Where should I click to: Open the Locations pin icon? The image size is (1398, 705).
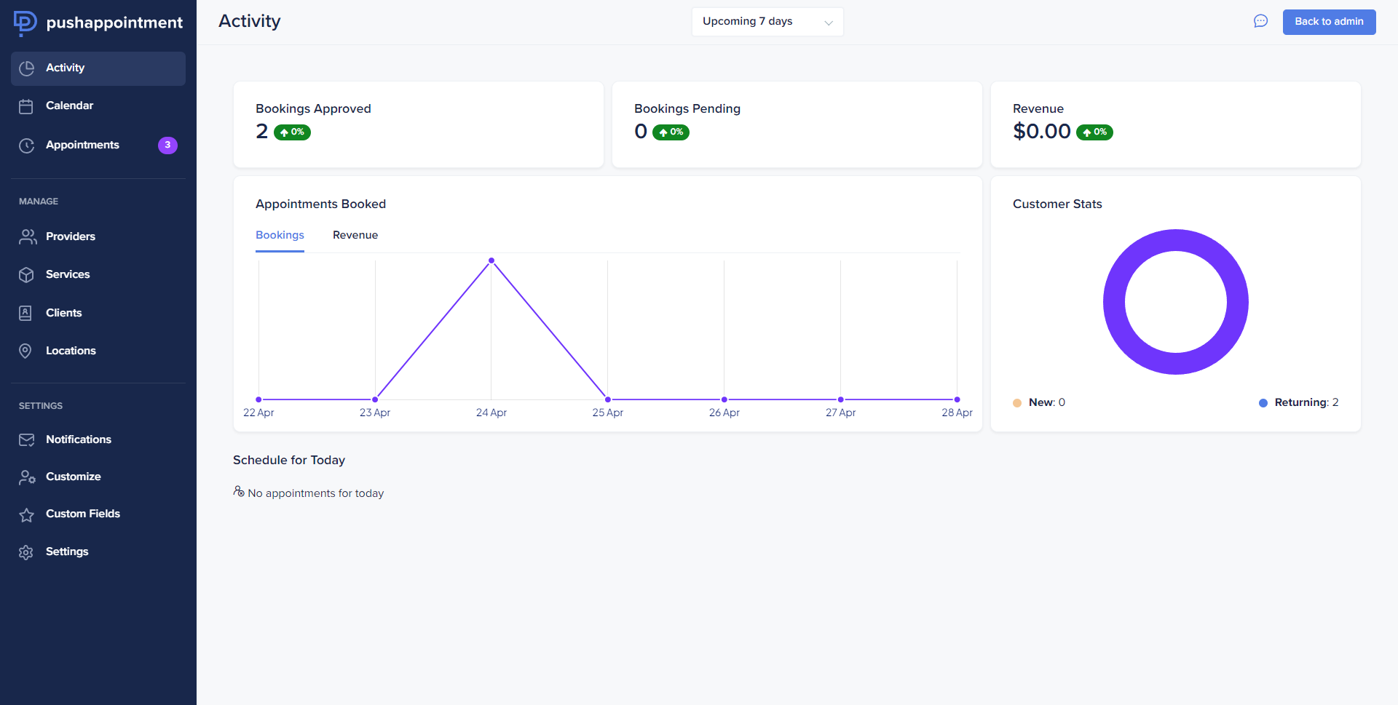click(x=27, y=350)
